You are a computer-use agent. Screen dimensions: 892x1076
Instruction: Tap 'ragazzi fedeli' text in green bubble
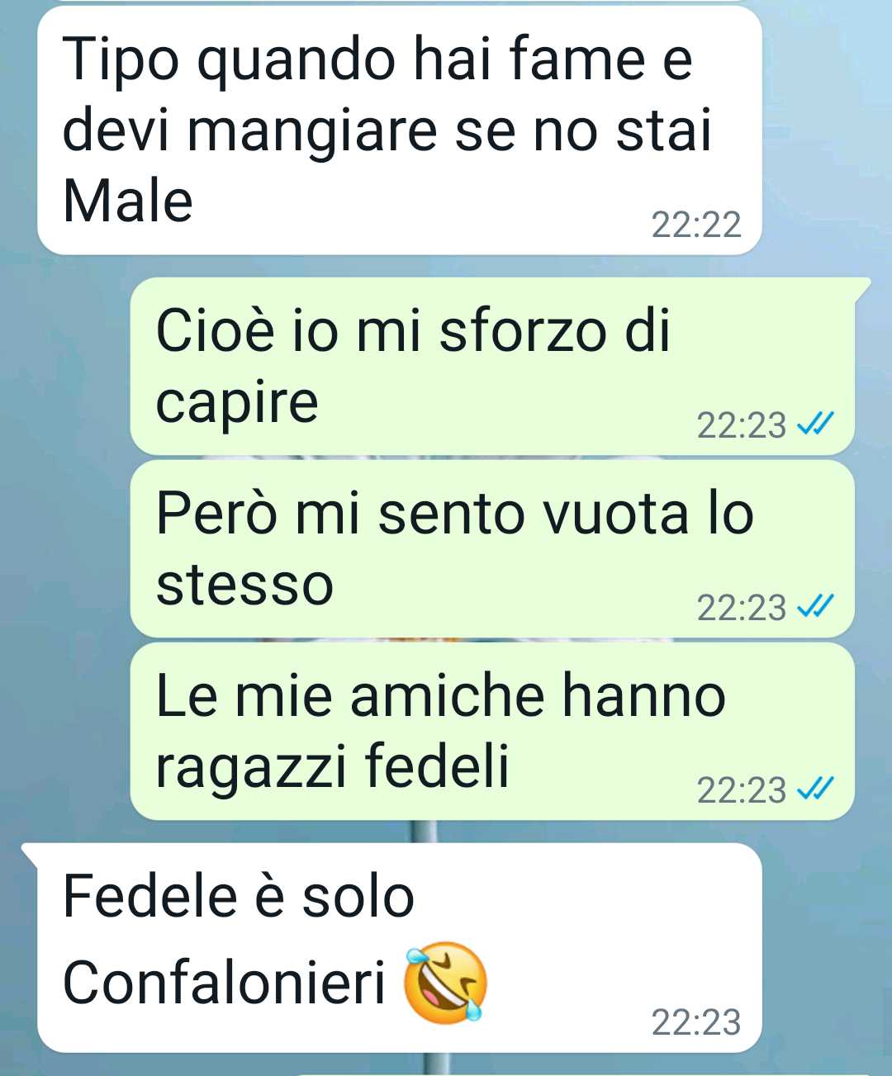coord(332,766)
